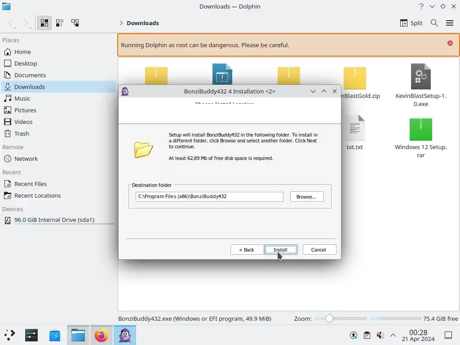
Task: Expand hidden system tray icons
Action: (393, 335)
